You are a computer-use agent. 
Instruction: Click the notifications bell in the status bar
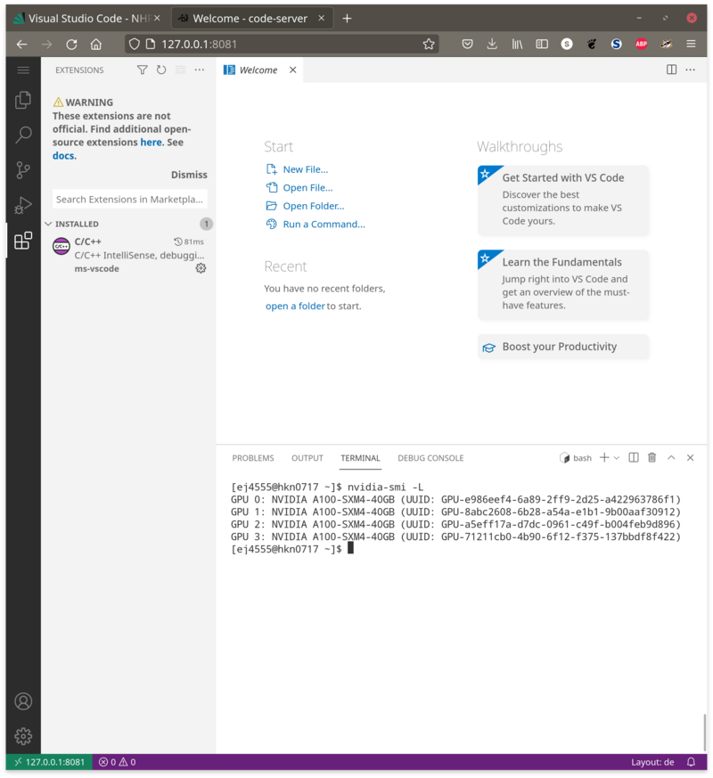(691, 762)
